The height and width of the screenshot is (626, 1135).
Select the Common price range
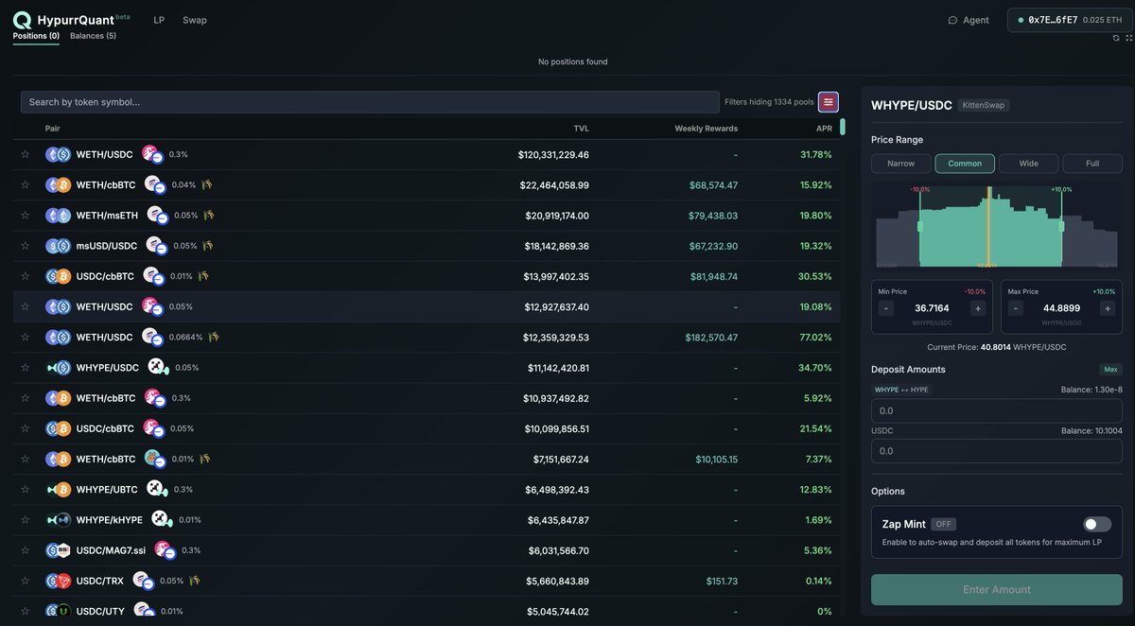tap(965, 164)
